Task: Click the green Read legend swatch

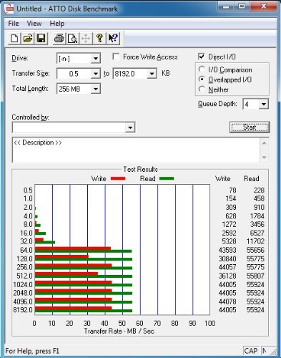Action: point(167,178)
